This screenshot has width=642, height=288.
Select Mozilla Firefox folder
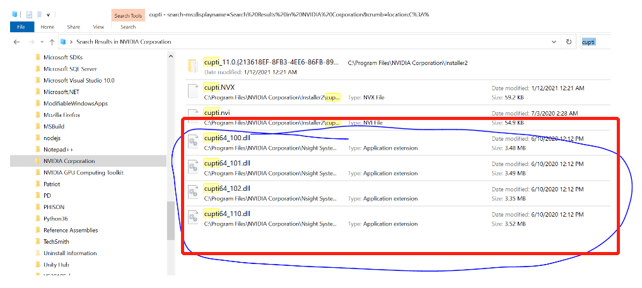pos(62,115)
